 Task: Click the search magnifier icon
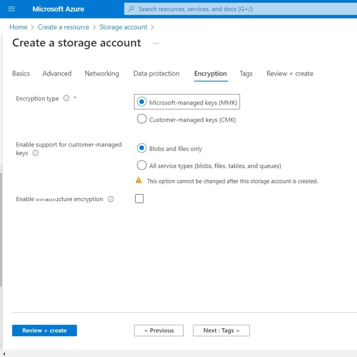pos(131,9)
